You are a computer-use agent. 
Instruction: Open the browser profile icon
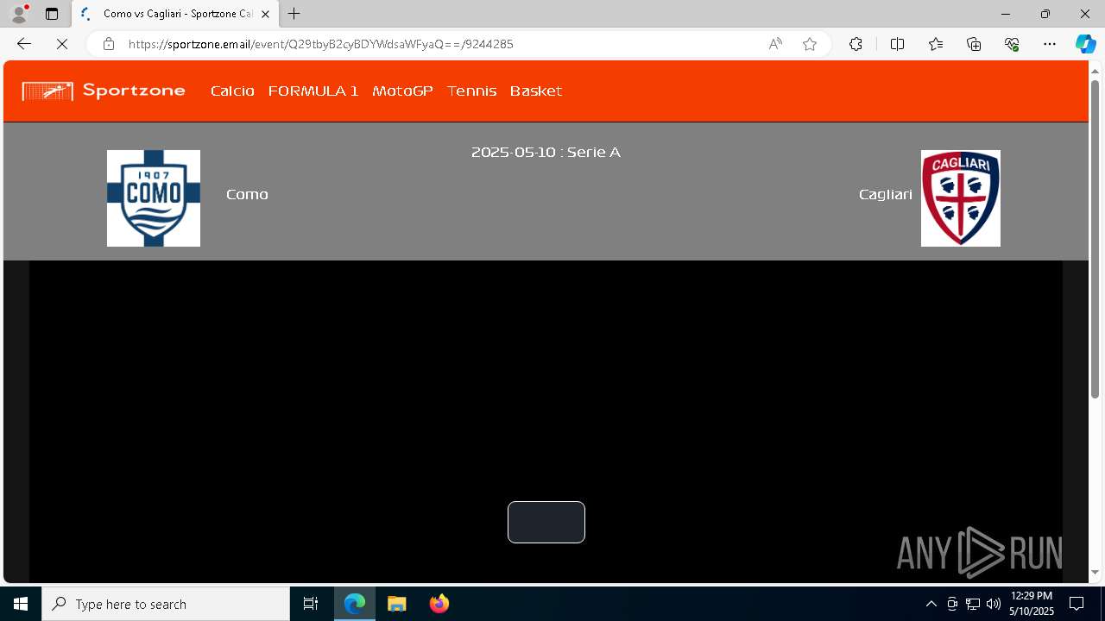[x=19, y=14]
